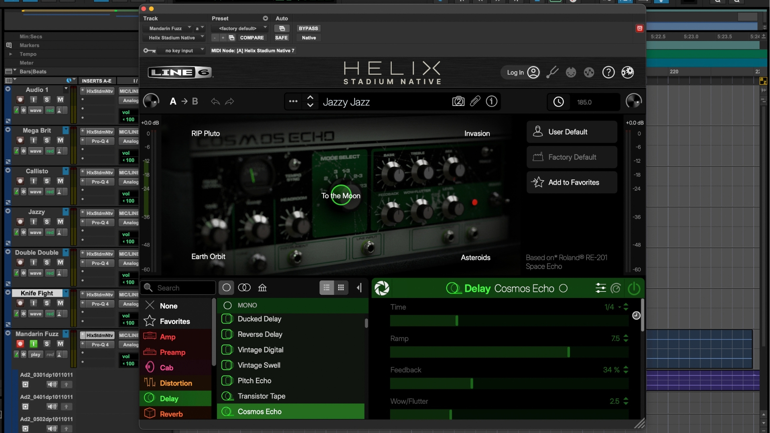770x433 pixels.
Task: Click the undo arrow in Helix
Action: pyautogui.click(x=215, y=101)
